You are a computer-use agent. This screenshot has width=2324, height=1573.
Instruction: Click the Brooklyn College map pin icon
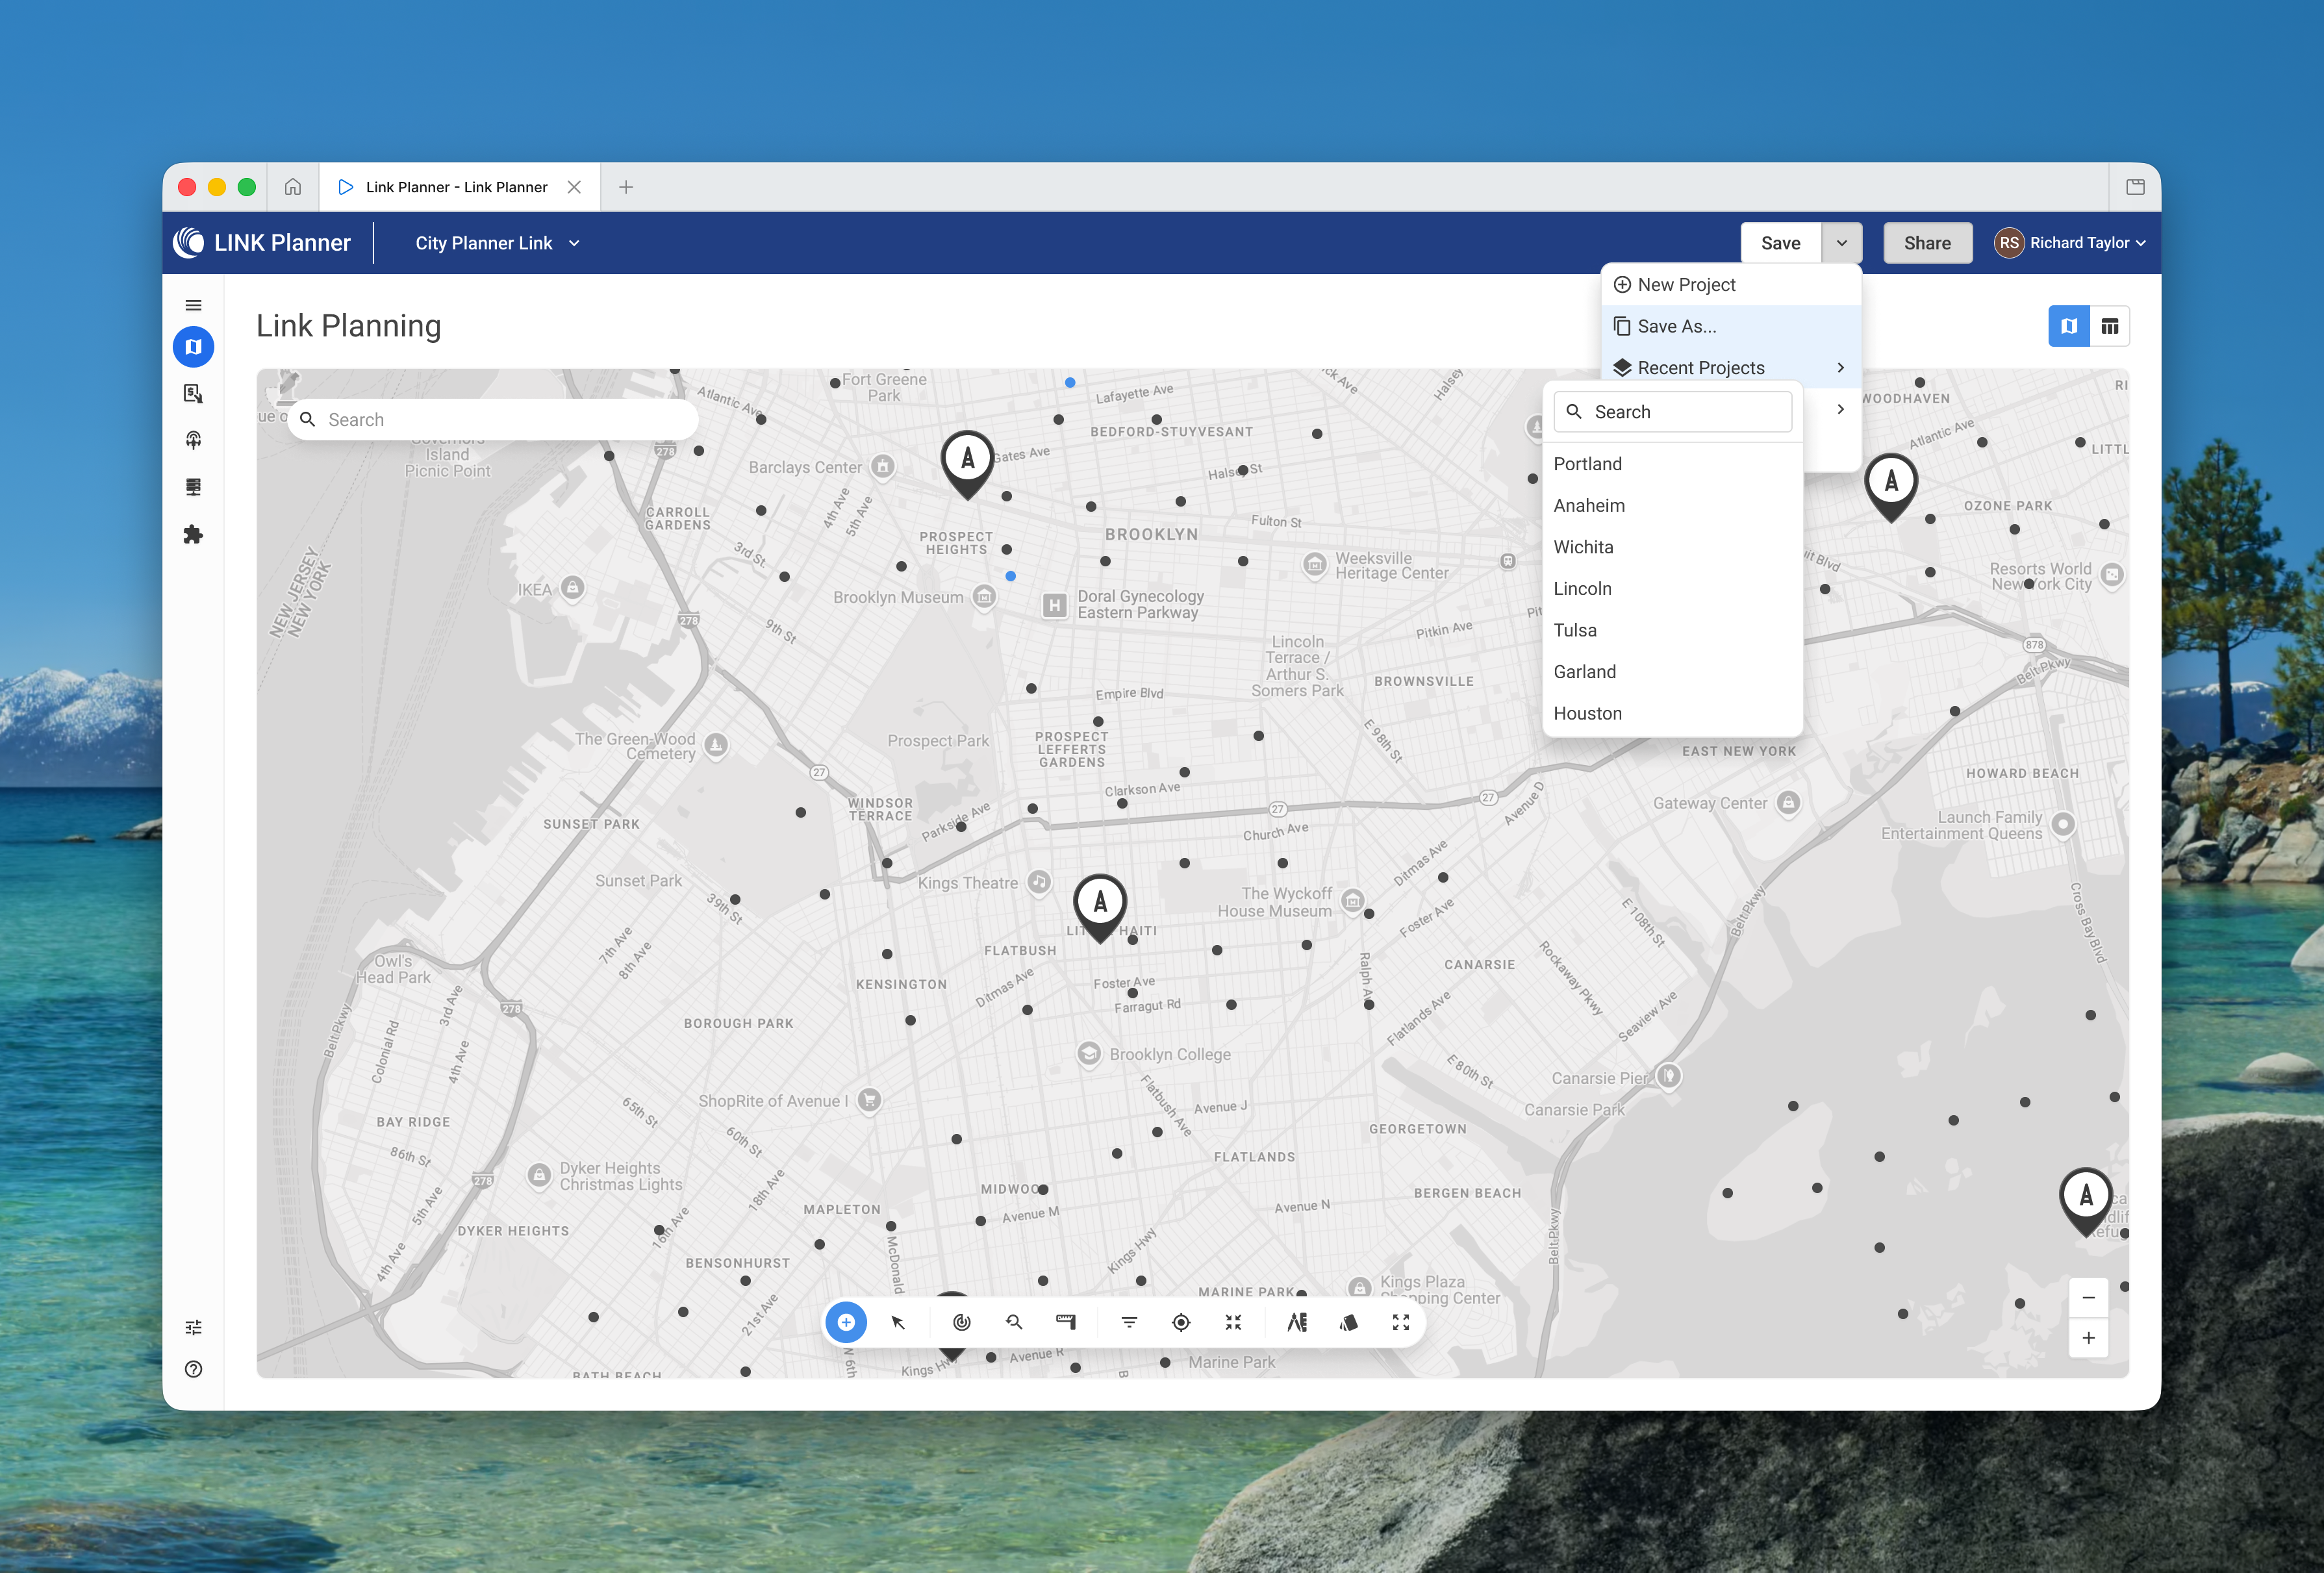[1089, 1054]
